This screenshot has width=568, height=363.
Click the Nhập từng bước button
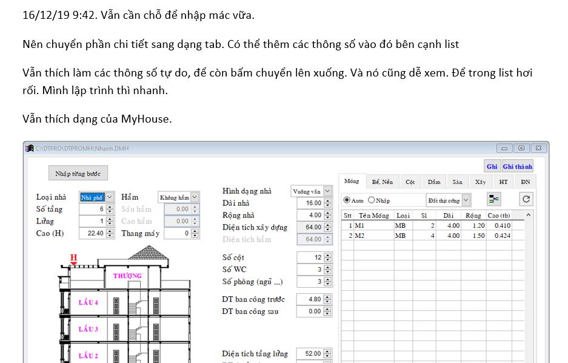[78, 174]
